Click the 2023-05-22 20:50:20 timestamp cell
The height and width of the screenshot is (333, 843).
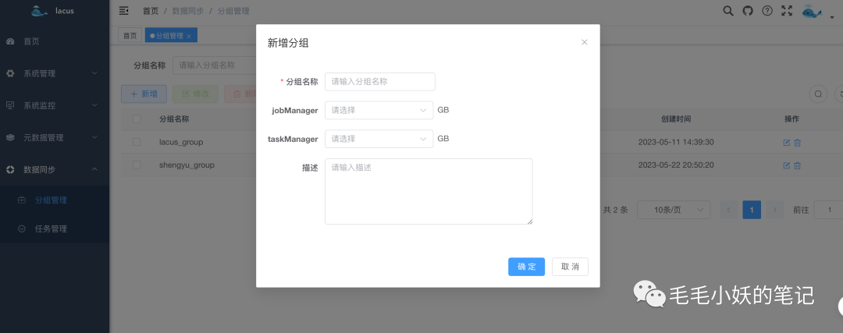pyautogui.click(x=676, y=165)
